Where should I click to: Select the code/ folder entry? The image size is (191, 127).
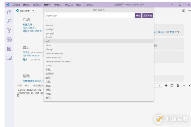click(x=99, y=66)
